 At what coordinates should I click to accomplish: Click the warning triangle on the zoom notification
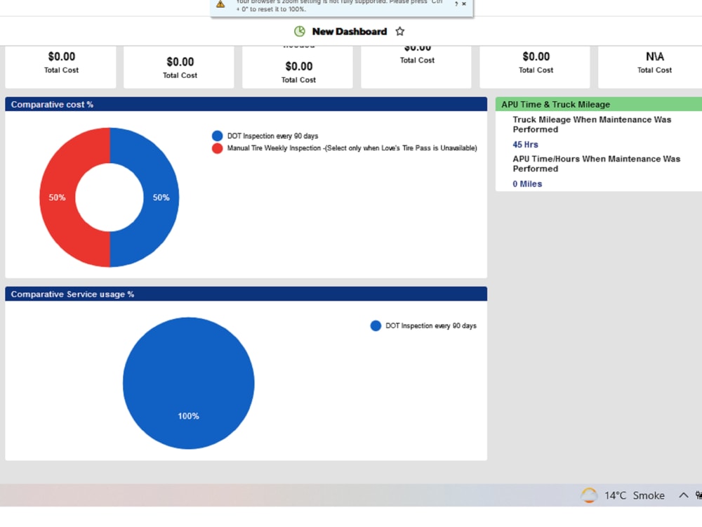click(220, 5)
